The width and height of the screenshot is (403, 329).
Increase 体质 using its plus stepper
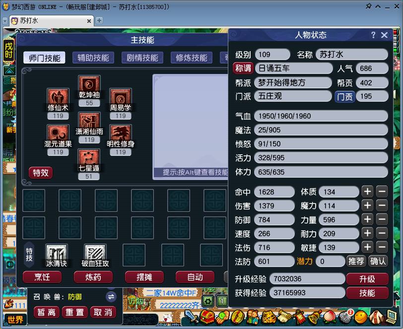tap(368, 192)
